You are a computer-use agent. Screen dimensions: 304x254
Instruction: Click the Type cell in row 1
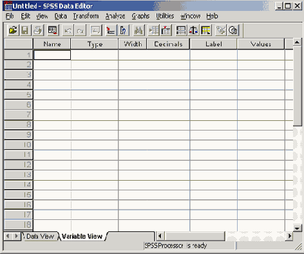pyautogui.click(x=95, y=55)
